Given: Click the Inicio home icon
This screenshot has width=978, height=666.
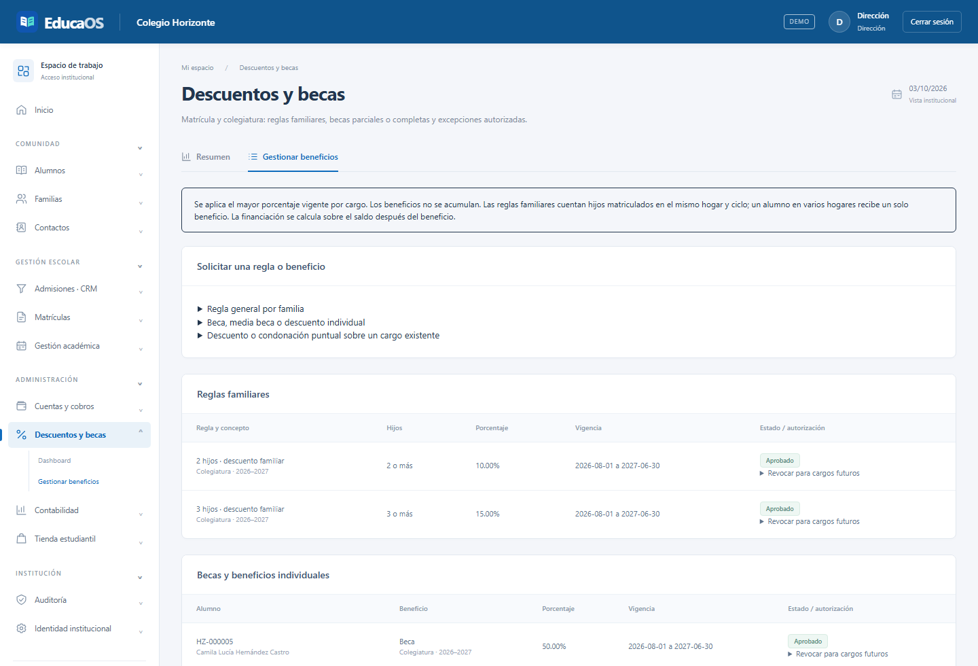Looking at the screenshot, I should coord(21,110).
